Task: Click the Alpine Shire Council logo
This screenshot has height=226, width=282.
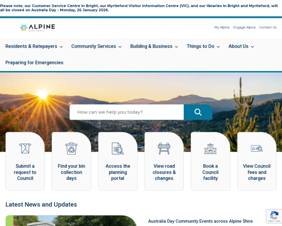Action: pos(37,27)
